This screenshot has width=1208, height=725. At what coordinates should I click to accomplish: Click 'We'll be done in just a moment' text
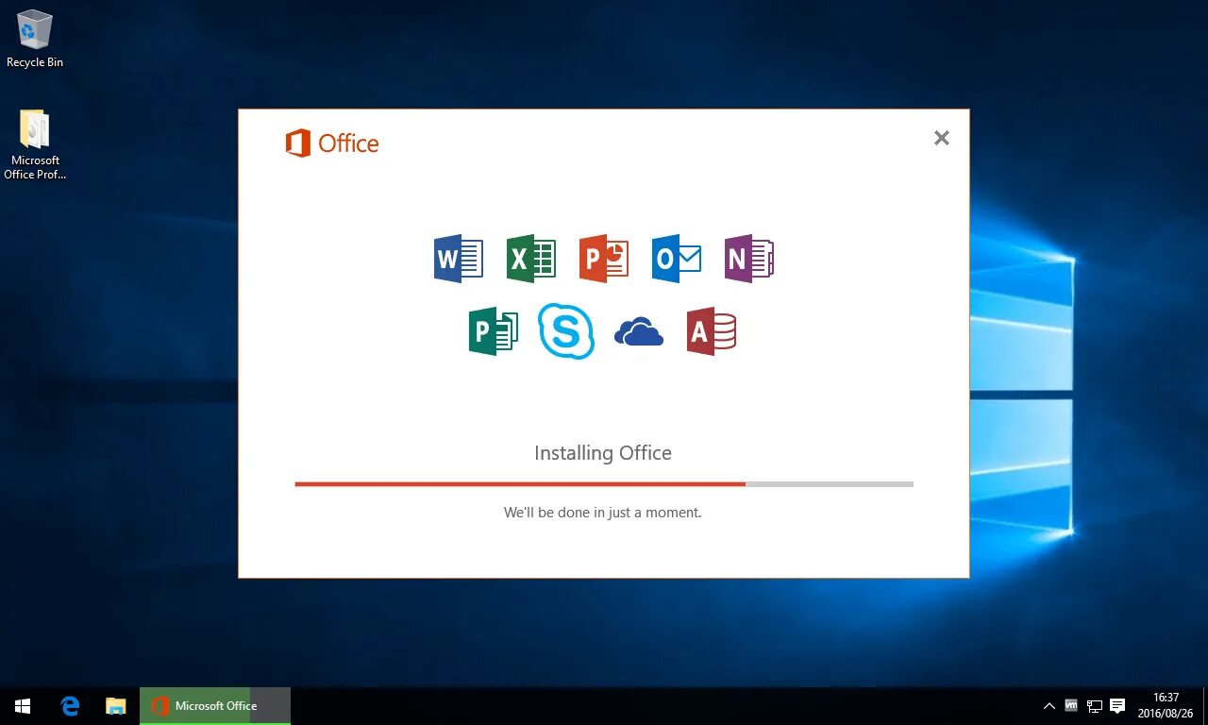(x=603, y=513)
